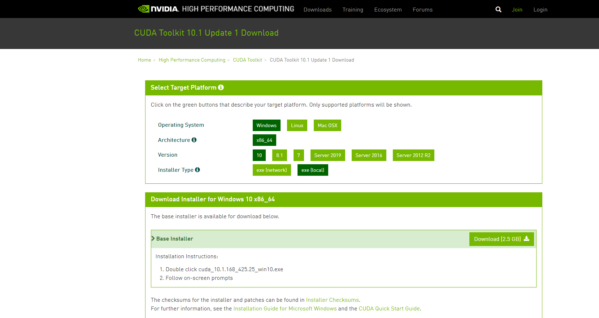599x318 pixels.
Task: Open the Training menu
Action: pyautogui.click(x=353, y=10)
